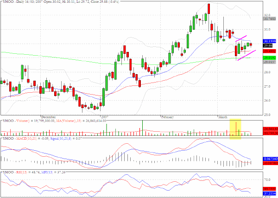Click the gray 29.0157 lower band value tag

tap(270, 62)
